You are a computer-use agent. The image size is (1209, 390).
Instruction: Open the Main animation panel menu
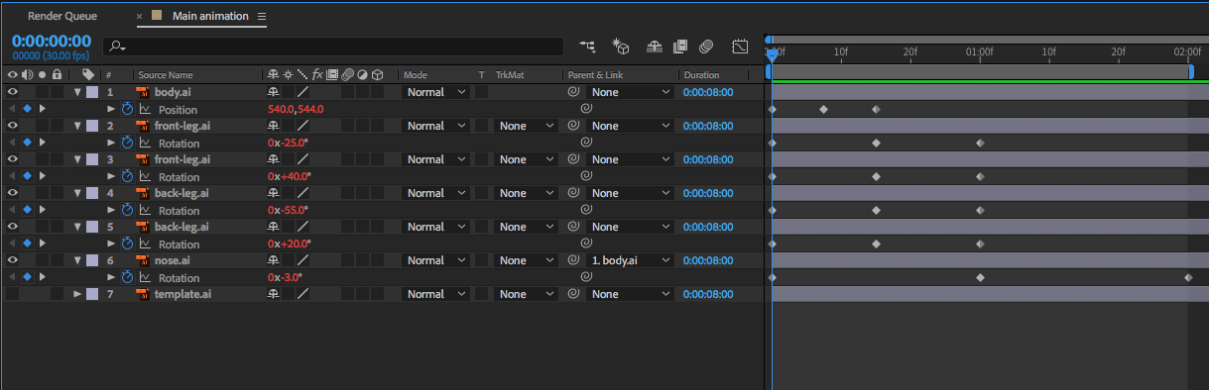click(262, 17)
